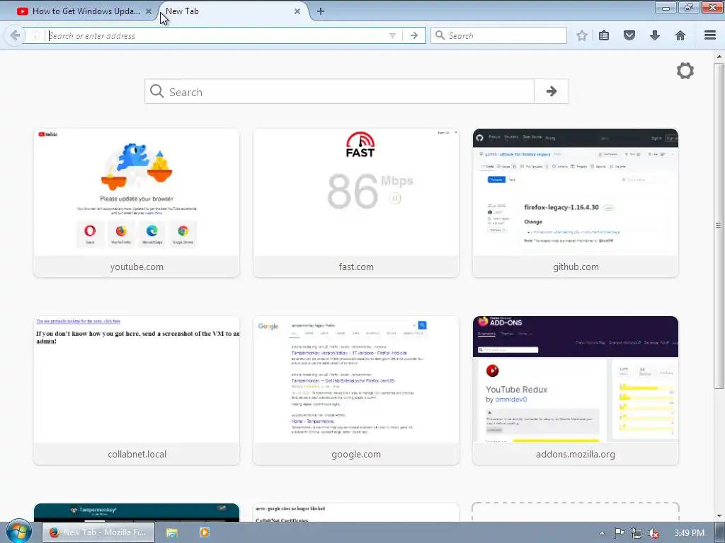Viewport: 725px width, 543px height.
Task: Open the fast.com tile
Action: tap(356, 203)
